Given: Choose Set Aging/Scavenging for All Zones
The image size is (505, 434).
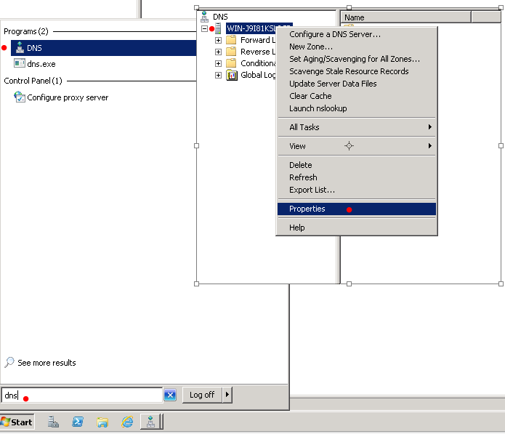Looking at the screenshot, I should (x=357, y=59).
